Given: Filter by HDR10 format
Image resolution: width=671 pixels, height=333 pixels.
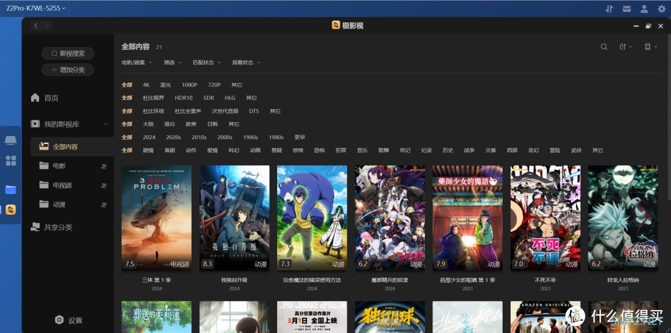Looking at the screenshot, I should tap(183, 98).
